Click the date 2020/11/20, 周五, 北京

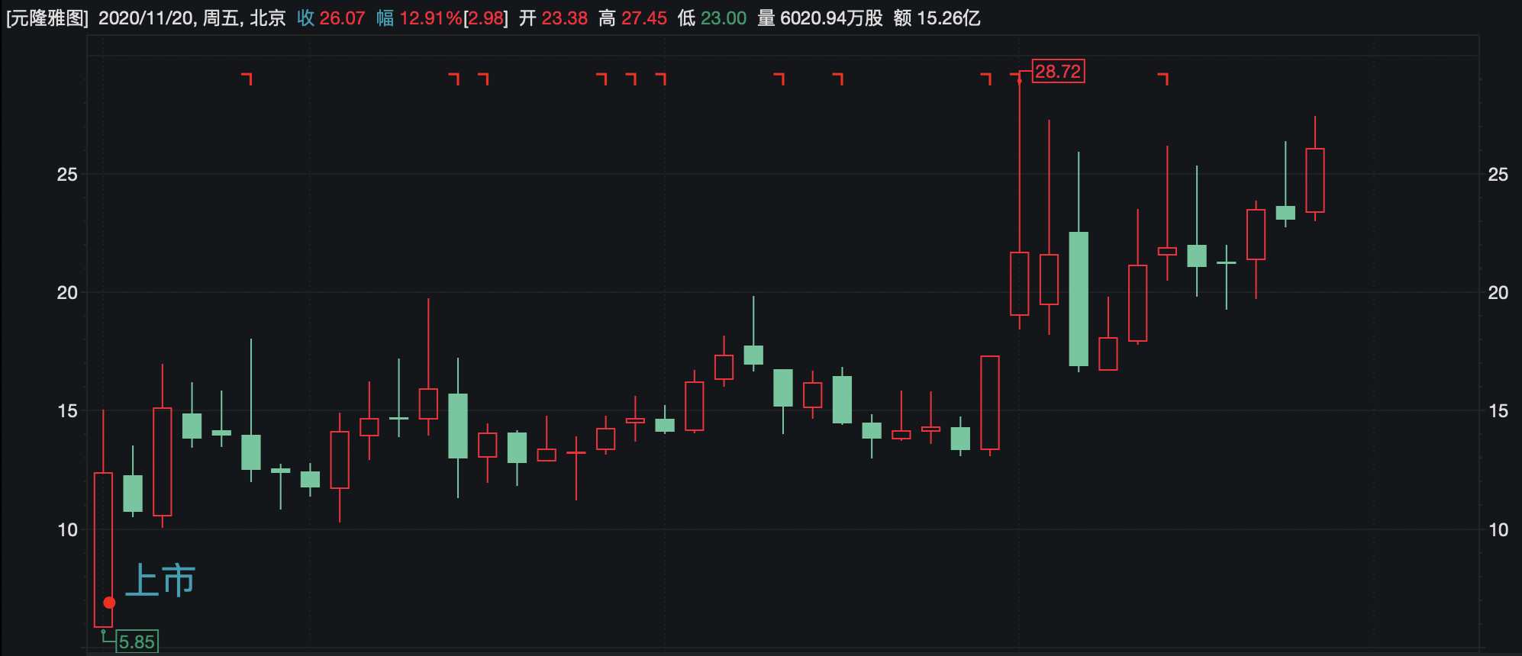[x=192, y=18]
